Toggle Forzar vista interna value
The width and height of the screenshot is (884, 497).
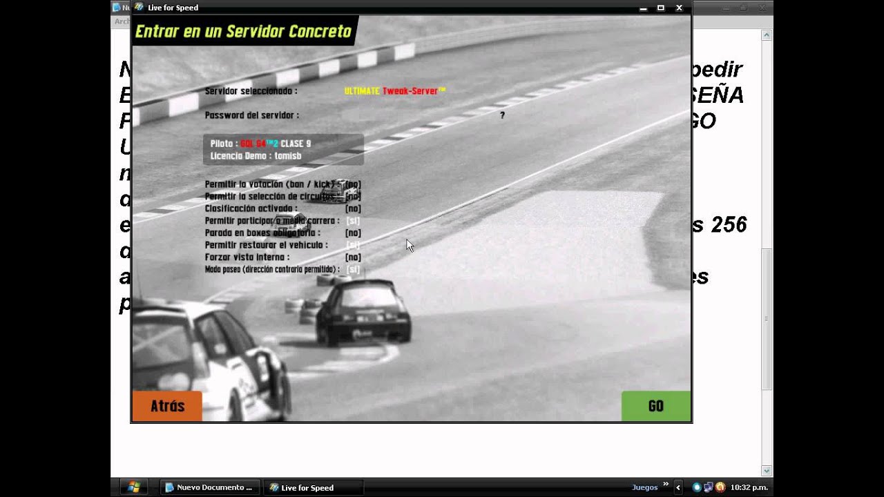(x=353, y=257)
